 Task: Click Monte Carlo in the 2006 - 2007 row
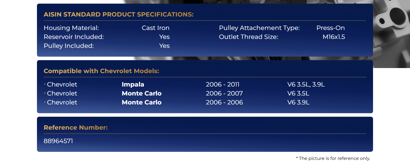click(141, 94)
